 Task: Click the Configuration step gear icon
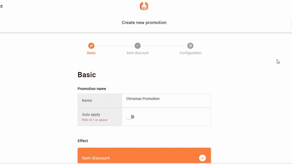point(190,46)
